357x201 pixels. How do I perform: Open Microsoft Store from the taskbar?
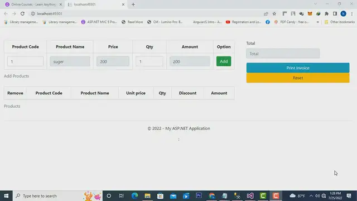click(x=160, y=196)
